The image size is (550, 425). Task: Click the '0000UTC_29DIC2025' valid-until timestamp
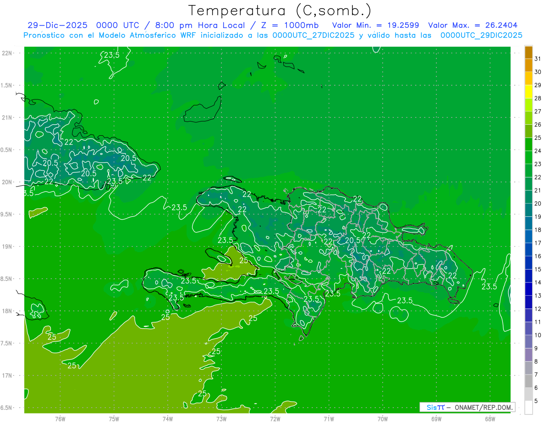point(482,35)
